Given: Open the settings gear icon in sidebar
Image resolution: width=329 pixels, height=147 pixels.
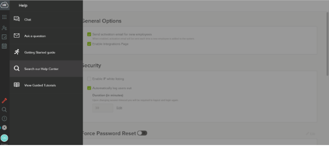Looking at the screenshot, I should pos(4,128).
